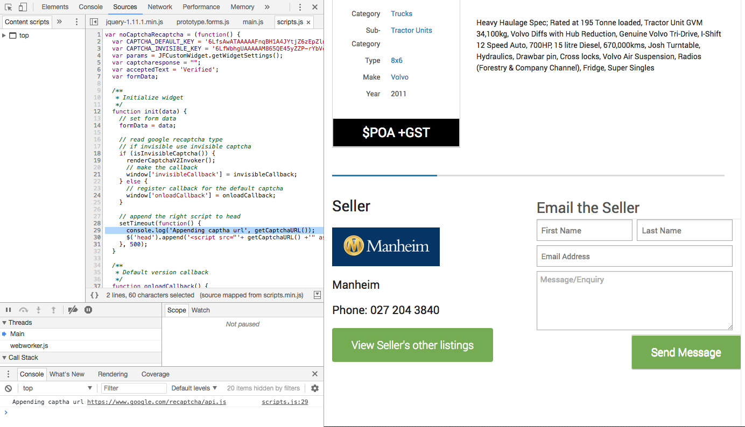Click the step into function arrow
Viewport: 745px width, 427px height.
(x=38, y=310)
